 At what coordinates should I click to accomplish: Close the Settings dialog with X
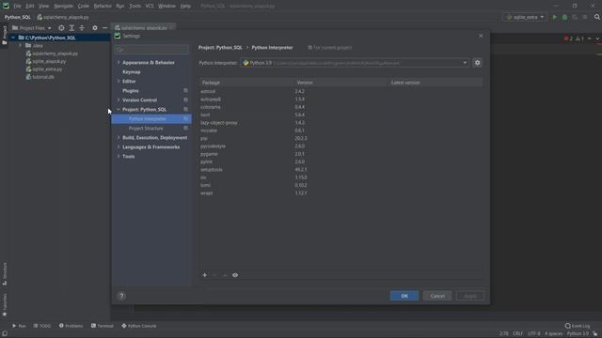point(481,36)
